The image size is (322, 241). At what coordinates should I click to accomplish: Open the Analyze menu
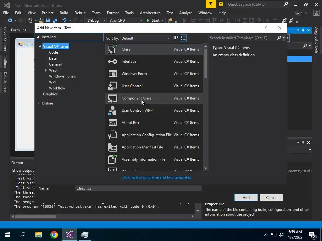186,13
